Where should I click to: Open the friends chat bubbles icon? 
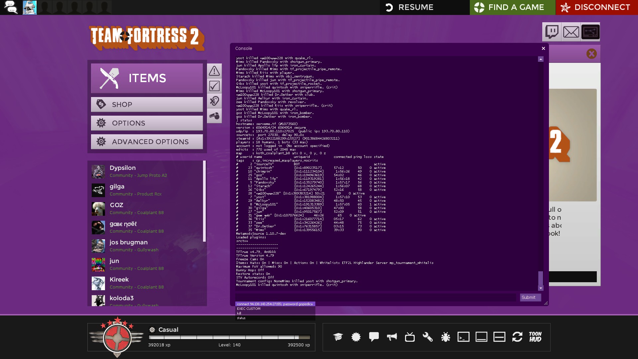pyautogui.click(x=11, y=7)
